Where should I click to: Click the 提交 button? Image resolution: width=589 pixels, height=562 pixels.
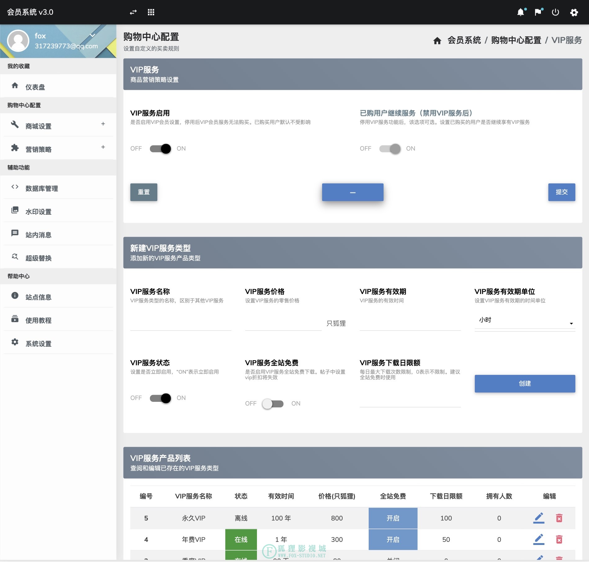click(562, 192)
